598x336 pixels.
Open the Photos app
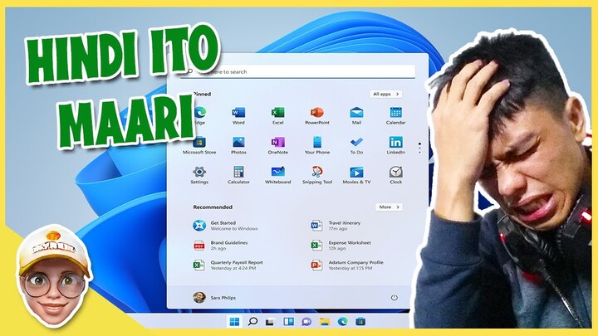[238, 145]
